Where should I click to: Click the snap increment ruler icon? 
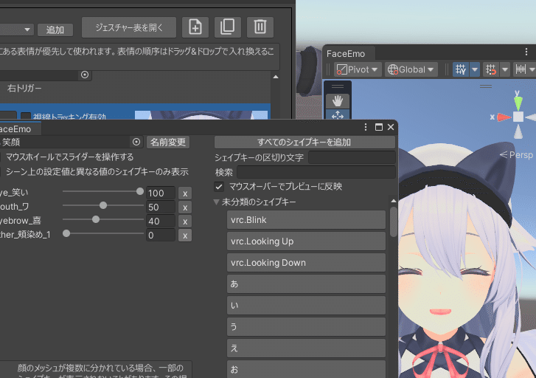521,69
